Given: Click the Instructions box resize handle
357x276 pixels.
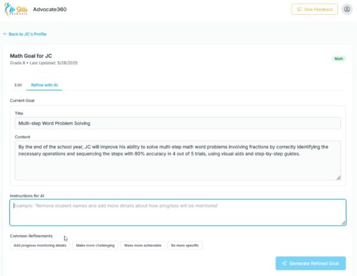Looking at the screenshot, I should coord(343,222).
